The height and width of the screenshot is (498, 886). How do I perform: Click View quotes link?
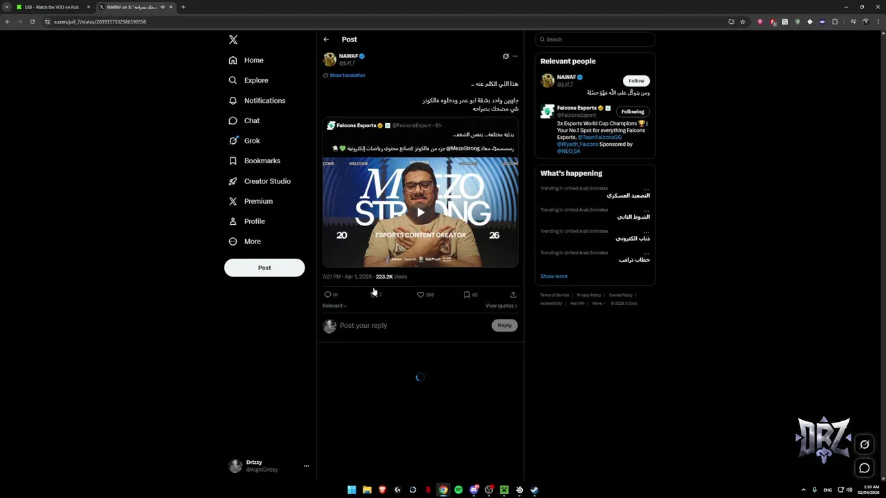[x=501, y=306]
